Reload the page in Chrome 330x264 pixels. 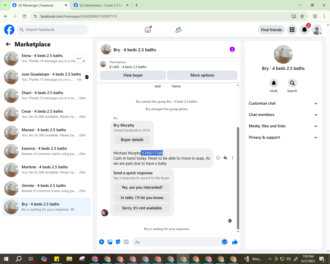[x=24, y=16]
